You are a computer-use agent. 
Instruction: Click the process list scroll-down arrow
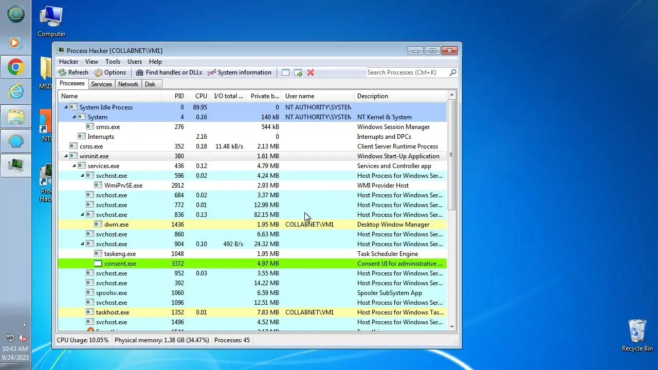point(452,326)
